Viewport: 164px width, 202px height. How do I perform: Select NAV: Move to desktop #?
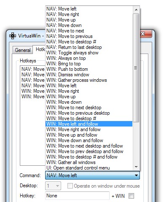coord(89,42)
